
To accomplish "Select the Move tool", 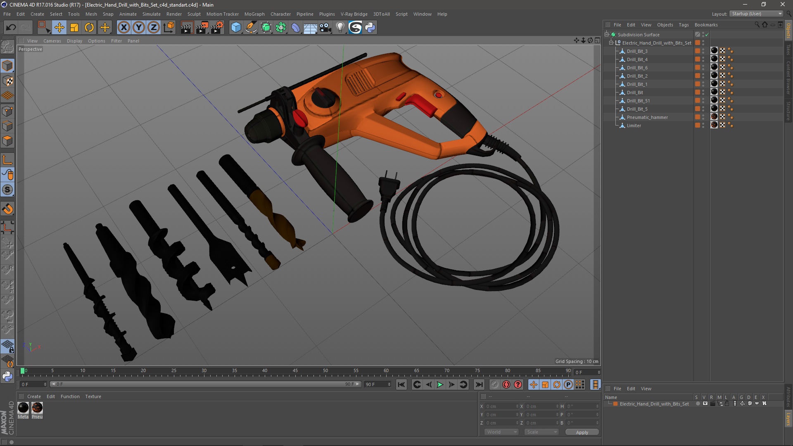I will pos(59,28).
